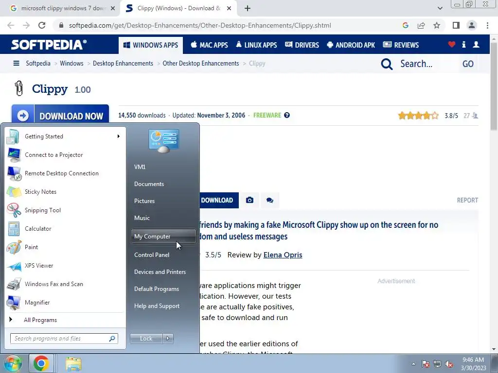Select Mac Apps tab
The image size is (498, 373).
click(x=209, y=45)
